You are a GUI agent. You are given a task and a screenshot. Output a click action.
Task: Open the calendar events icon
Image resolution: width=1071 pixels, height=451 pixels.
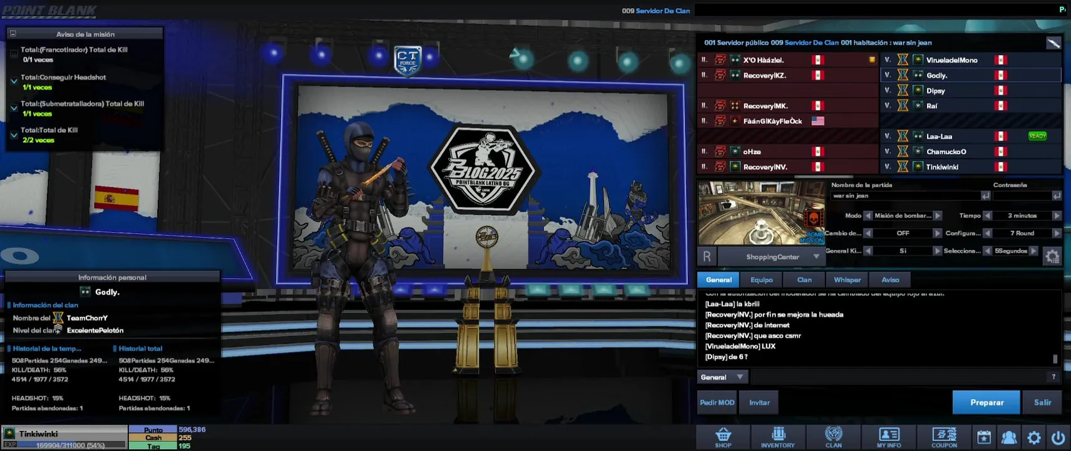984,437
